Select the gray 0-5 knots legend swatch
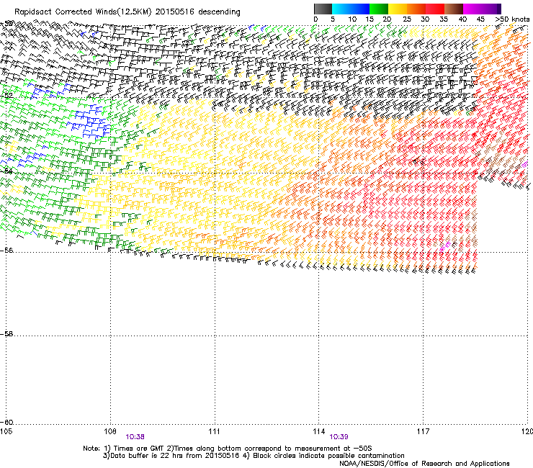The width and height of the screenshot is (533, 468). pyautogui.click(x=323, y=9)
